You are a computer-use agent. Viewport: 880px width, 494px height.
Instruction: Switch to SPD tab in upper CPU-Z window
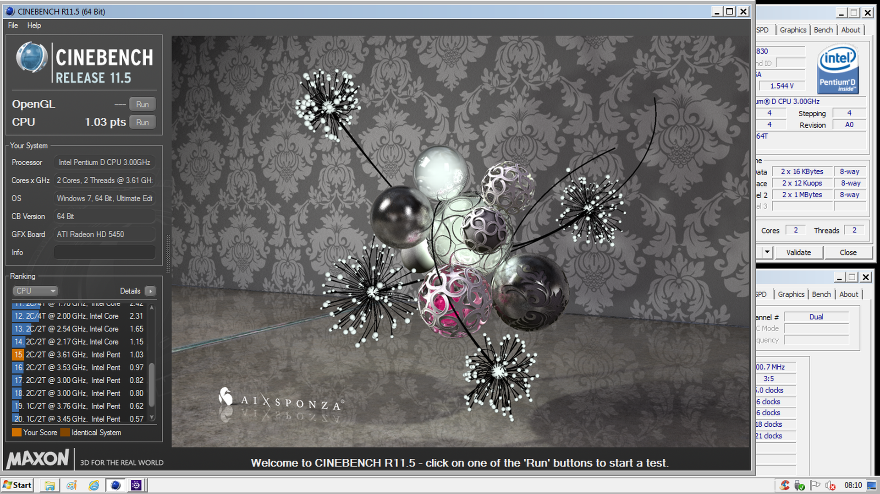coord(763,30)
